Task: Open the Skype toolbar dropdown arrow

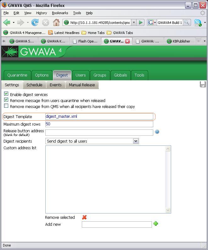Action: [205, 22]
